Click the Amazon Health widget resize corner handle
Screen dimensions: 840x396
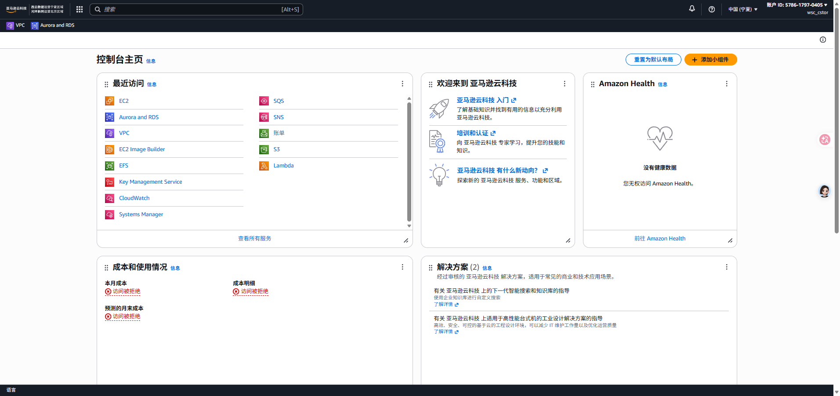[x=730, y=240]
